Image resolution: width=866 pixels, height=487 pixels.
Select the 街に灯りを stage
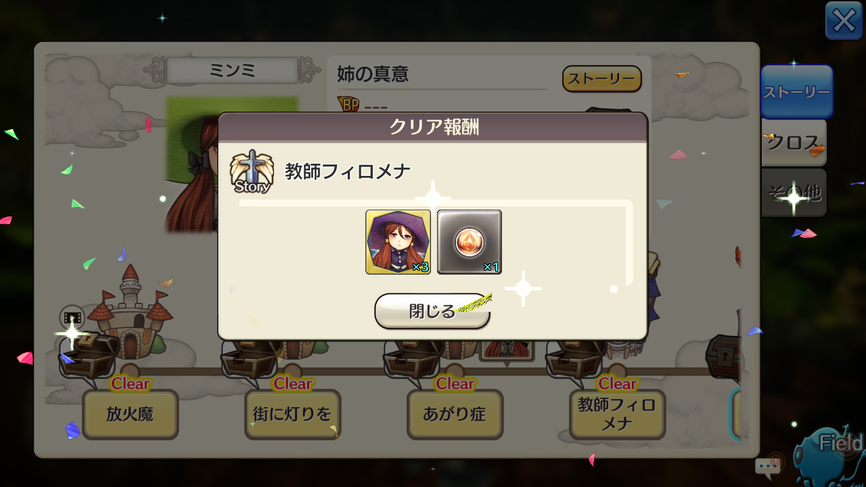point(293,415)
